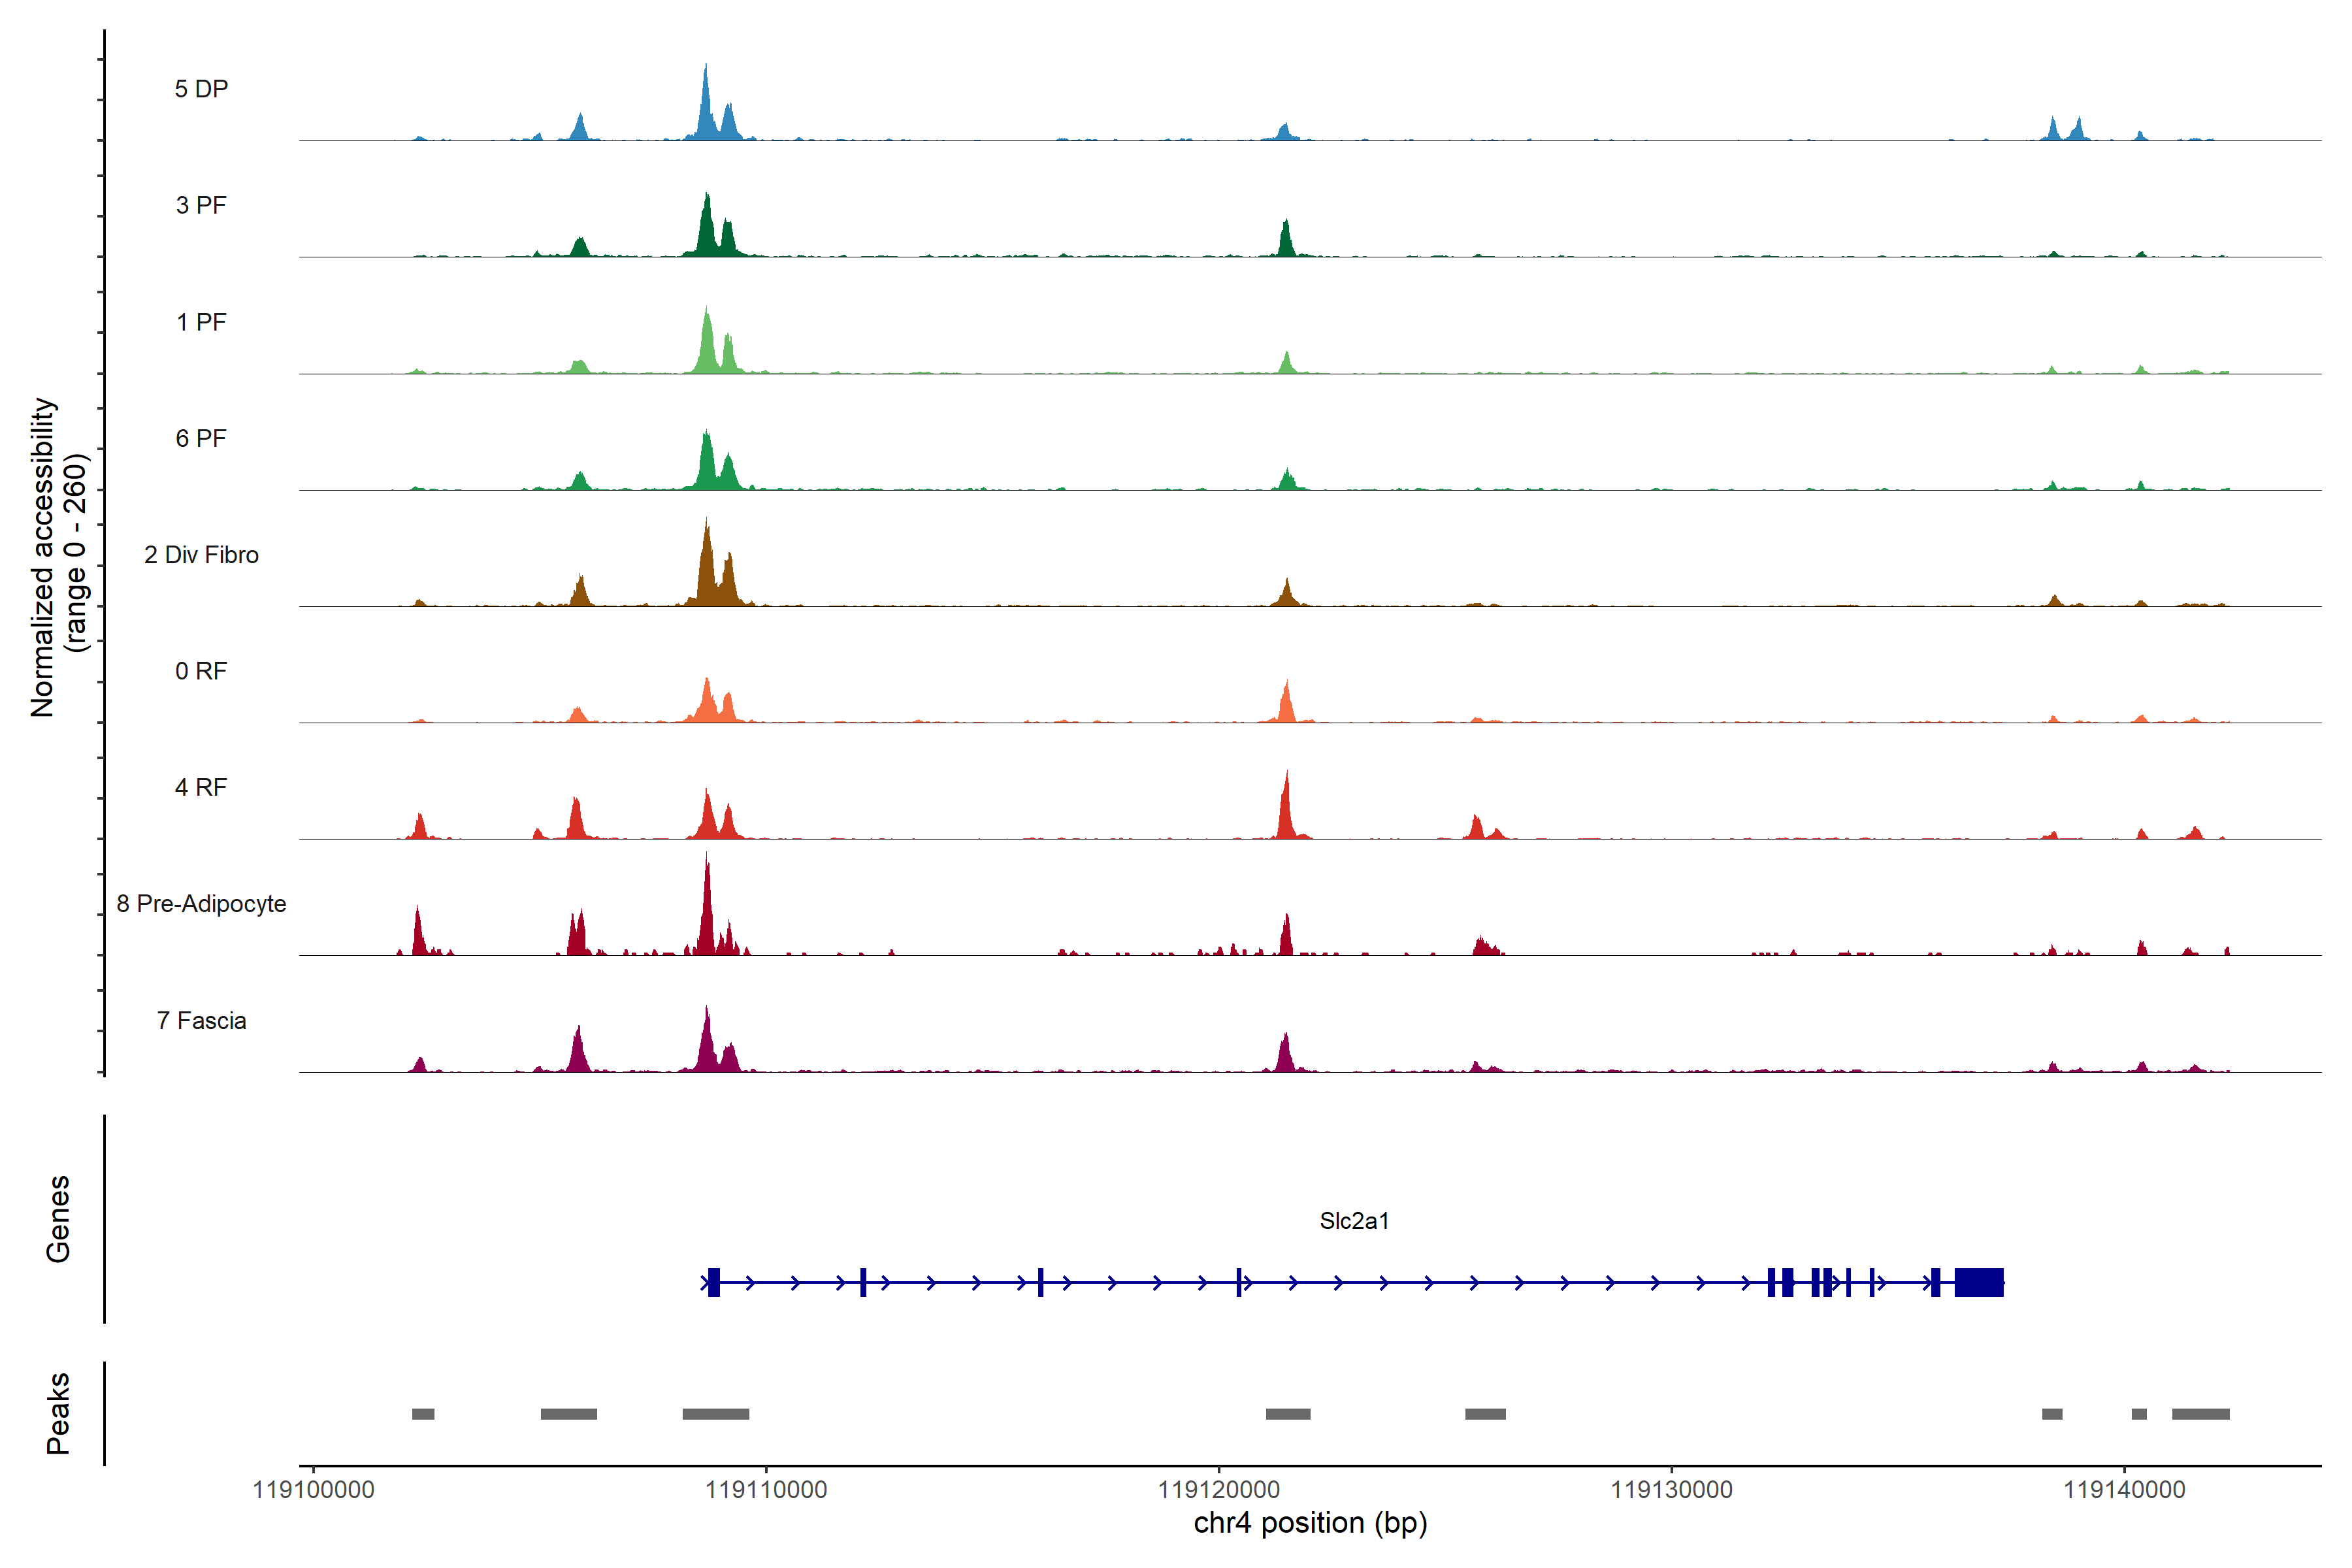Click the 3 PF track label
Screen dimensions: 2352x1568
[x=201, y=205]
